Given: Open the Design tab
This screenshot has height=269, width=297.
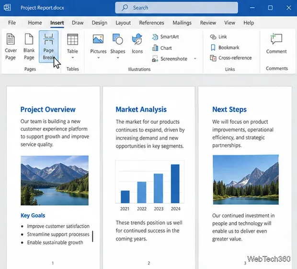Looking at the screenshot, I should pyautogui.click(x=100, y=23).
